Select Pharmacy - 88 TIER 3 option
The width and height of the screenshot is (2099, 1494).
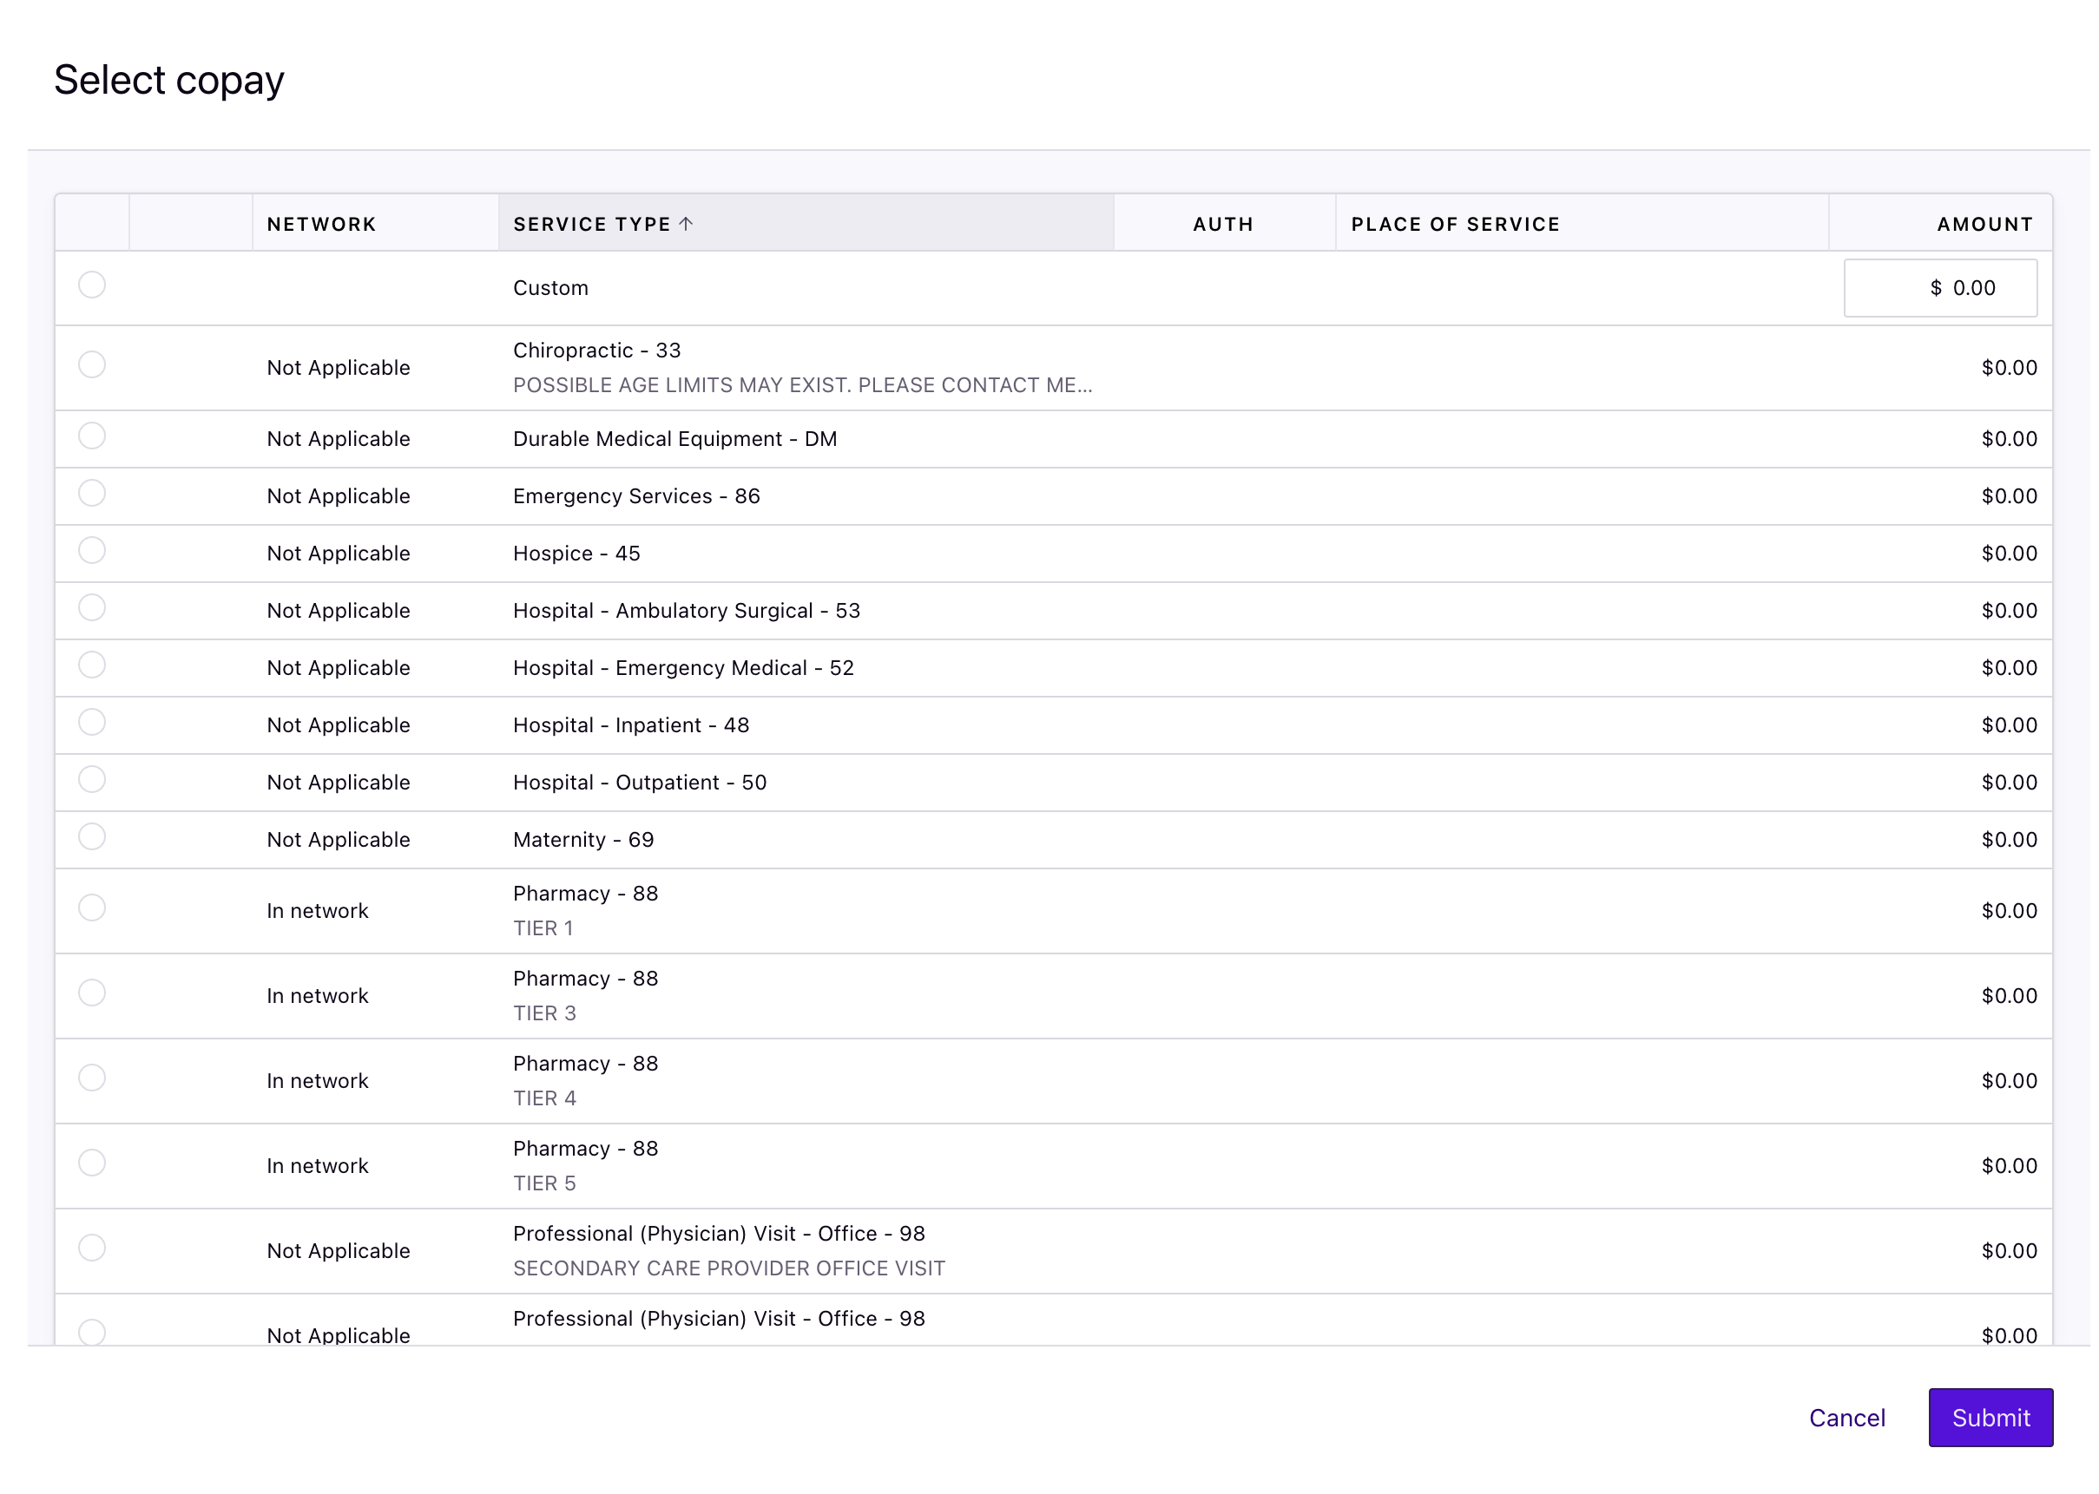coord(92,993)
